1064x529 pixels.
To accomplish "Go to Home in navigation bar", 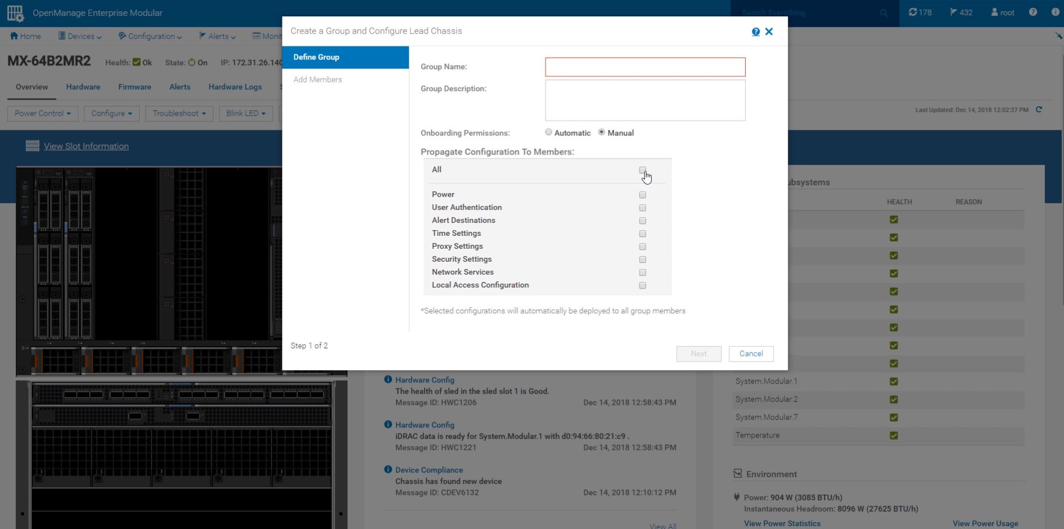I will [x=25, y=36].
